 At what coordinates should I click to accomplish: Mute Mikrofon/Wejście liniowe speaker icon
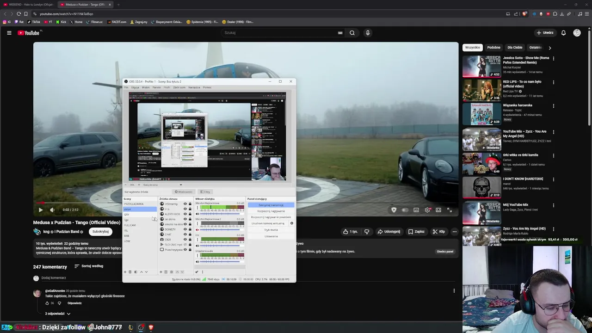click(x=197, y=214)
